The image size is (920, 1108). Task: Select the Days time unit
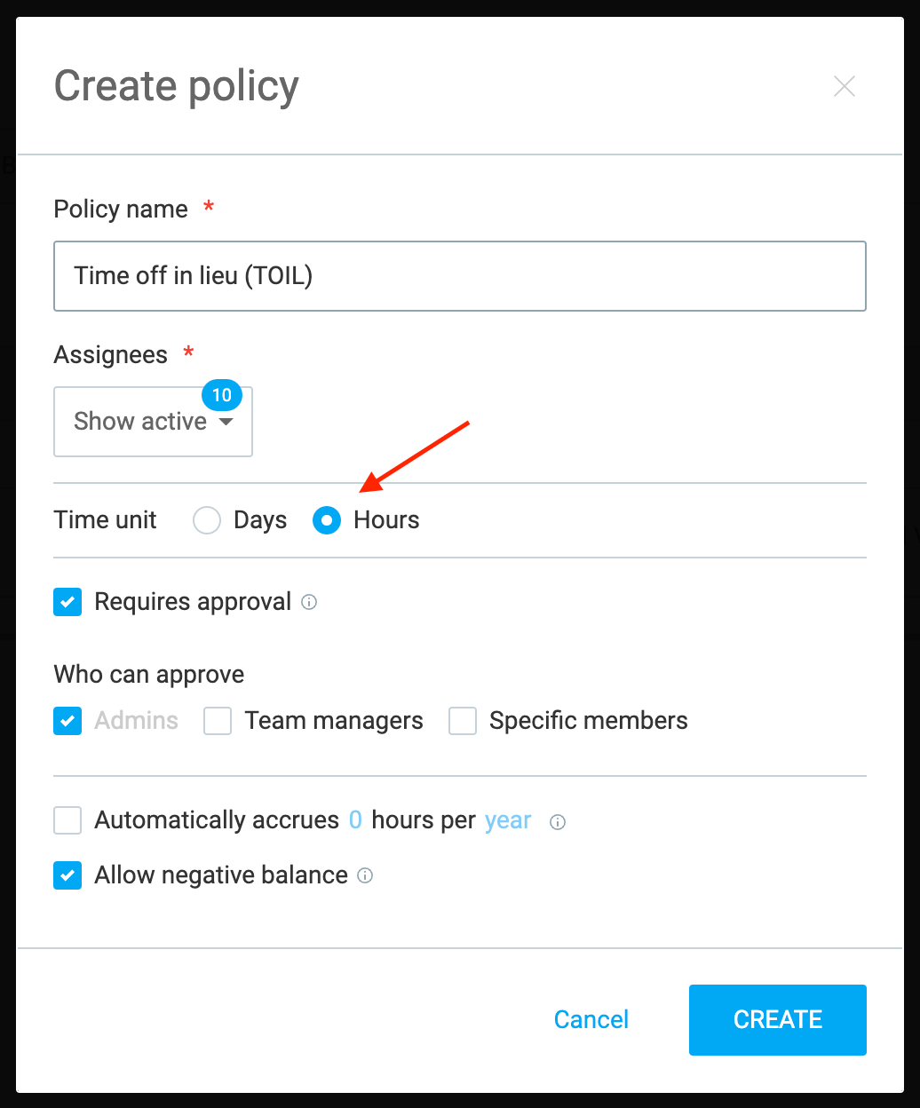coord(207,520)
